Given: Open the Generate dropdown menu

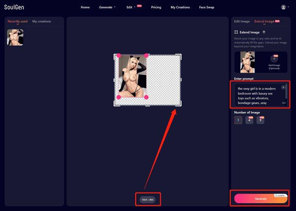Looking at the screenshot, I should pos(107,7).
